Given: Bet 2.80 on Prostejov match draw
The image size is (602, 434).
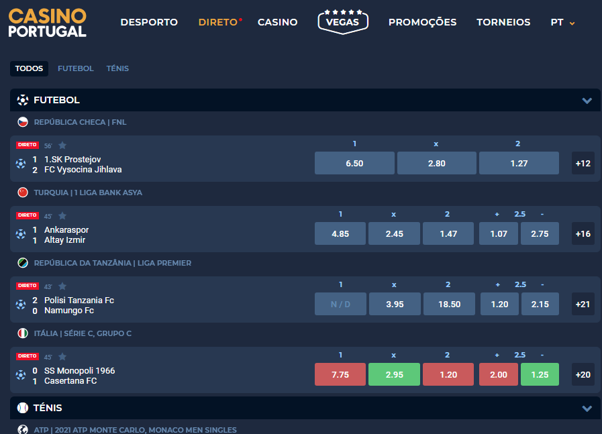Looking at the screenshot, I should [x=437, y=163].
